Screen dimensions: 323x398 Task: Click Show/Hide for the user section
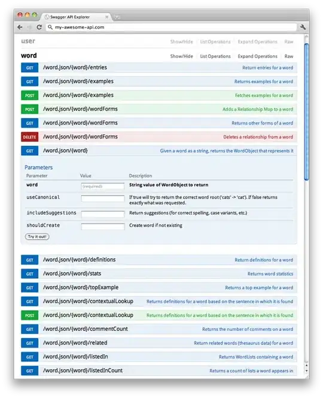click(181, 41)
